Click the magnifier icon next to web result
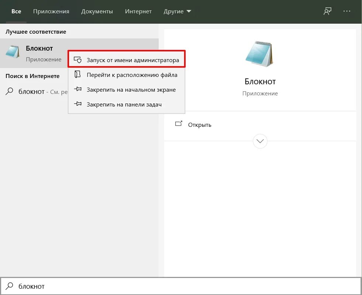 [9, 91]
